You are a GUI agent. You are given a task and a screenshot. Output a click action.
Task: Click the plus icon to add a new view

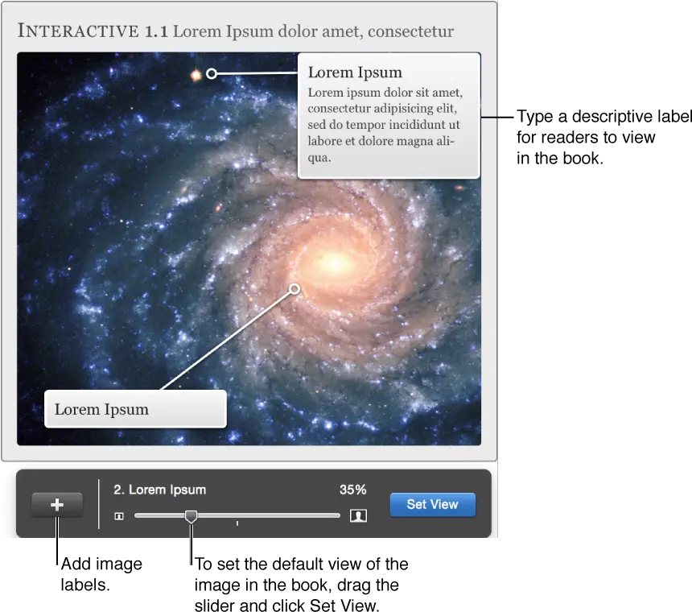(x=57, y=504)
